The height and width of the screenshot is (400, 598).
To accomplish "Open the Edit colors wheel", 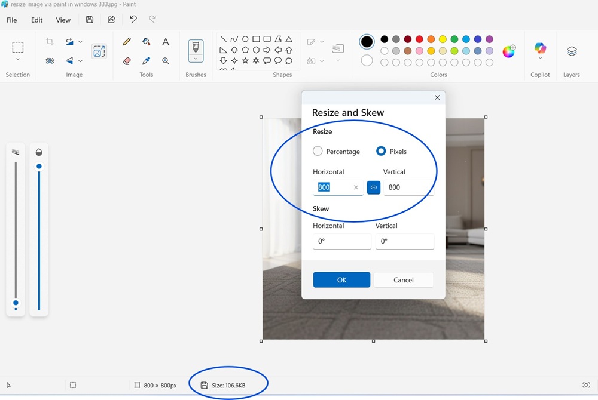I will (x=509, y=51).
